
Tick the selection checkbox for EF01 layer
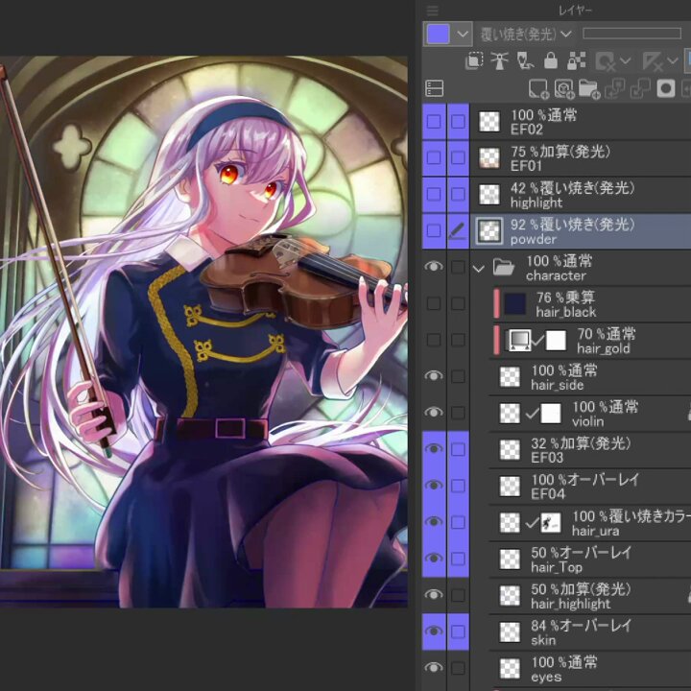click(458, 157)
